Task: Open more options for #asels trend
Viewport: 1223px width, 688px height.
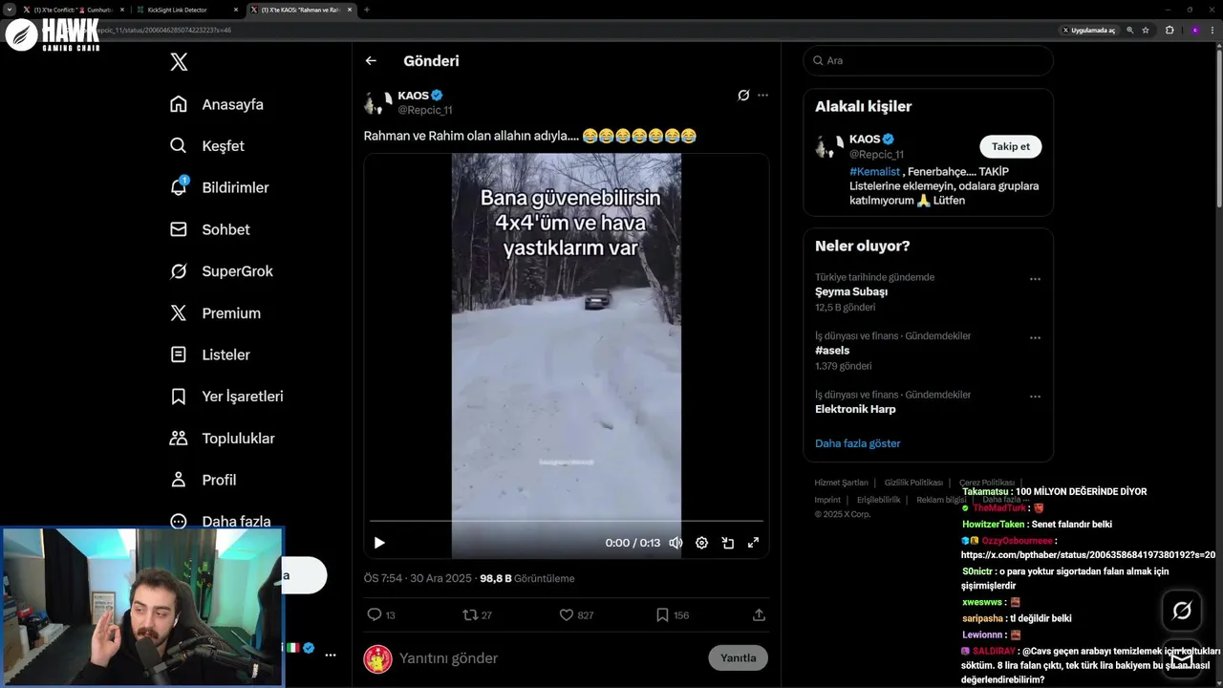Action: pyautogui.click(x=1035, y=338)
